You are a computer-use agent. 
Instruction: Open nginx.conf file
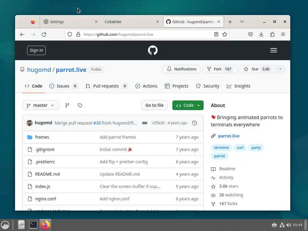coord(46,199)
